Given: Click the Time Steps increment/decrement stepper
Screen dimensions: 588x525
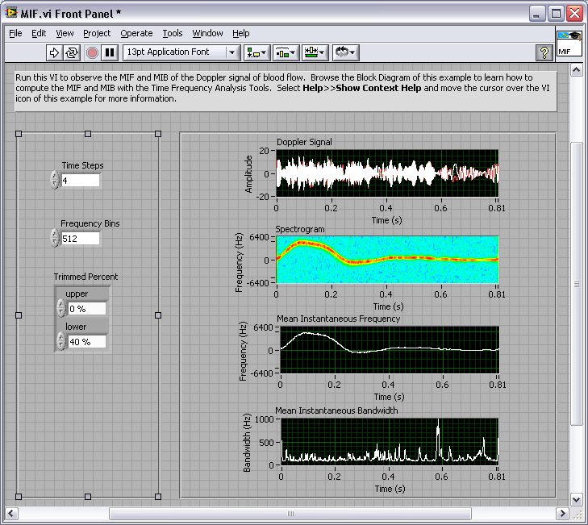Looking at the screenshot, I should 55,180.
